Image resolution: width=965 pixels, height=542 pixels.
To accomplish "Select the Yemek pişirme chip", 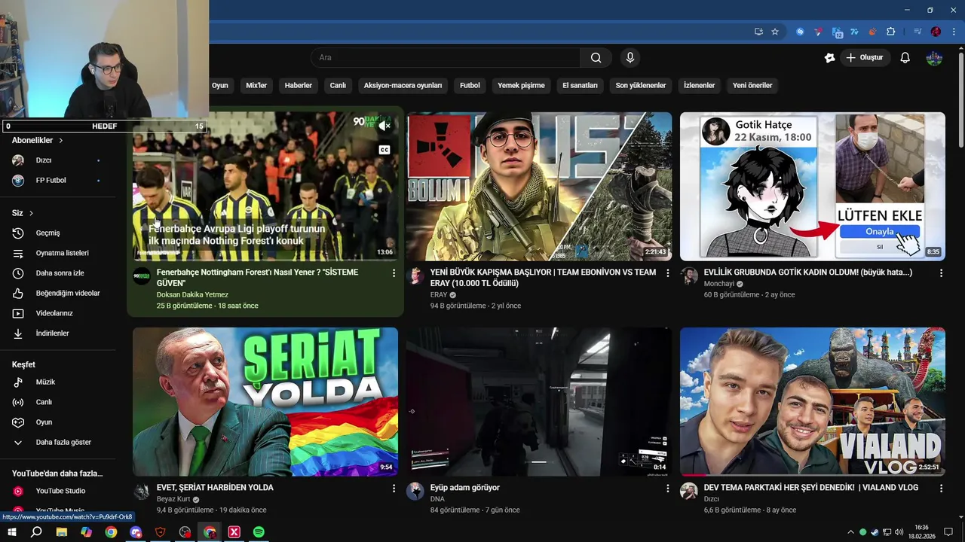I will point(521,86).
